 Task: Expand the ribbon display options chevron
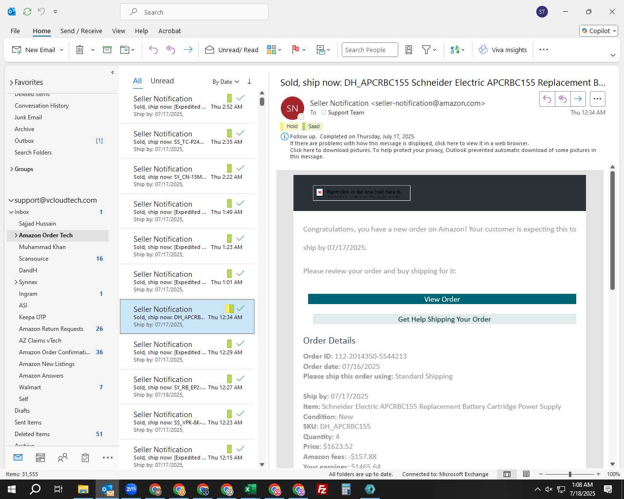613,55
